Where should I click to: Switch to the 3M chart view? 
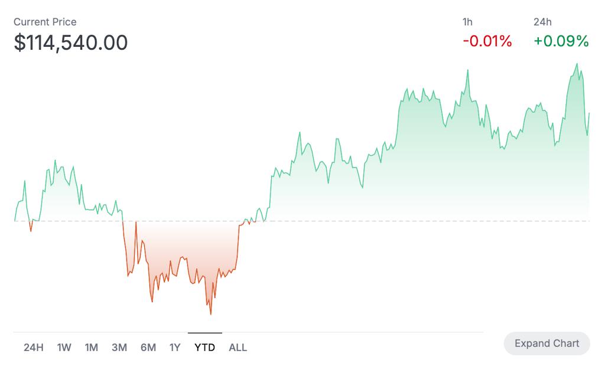(x=119, y=348)
